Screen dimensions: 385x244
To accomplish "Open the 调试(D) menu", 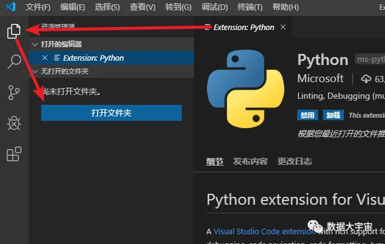I will coord(214,7).
